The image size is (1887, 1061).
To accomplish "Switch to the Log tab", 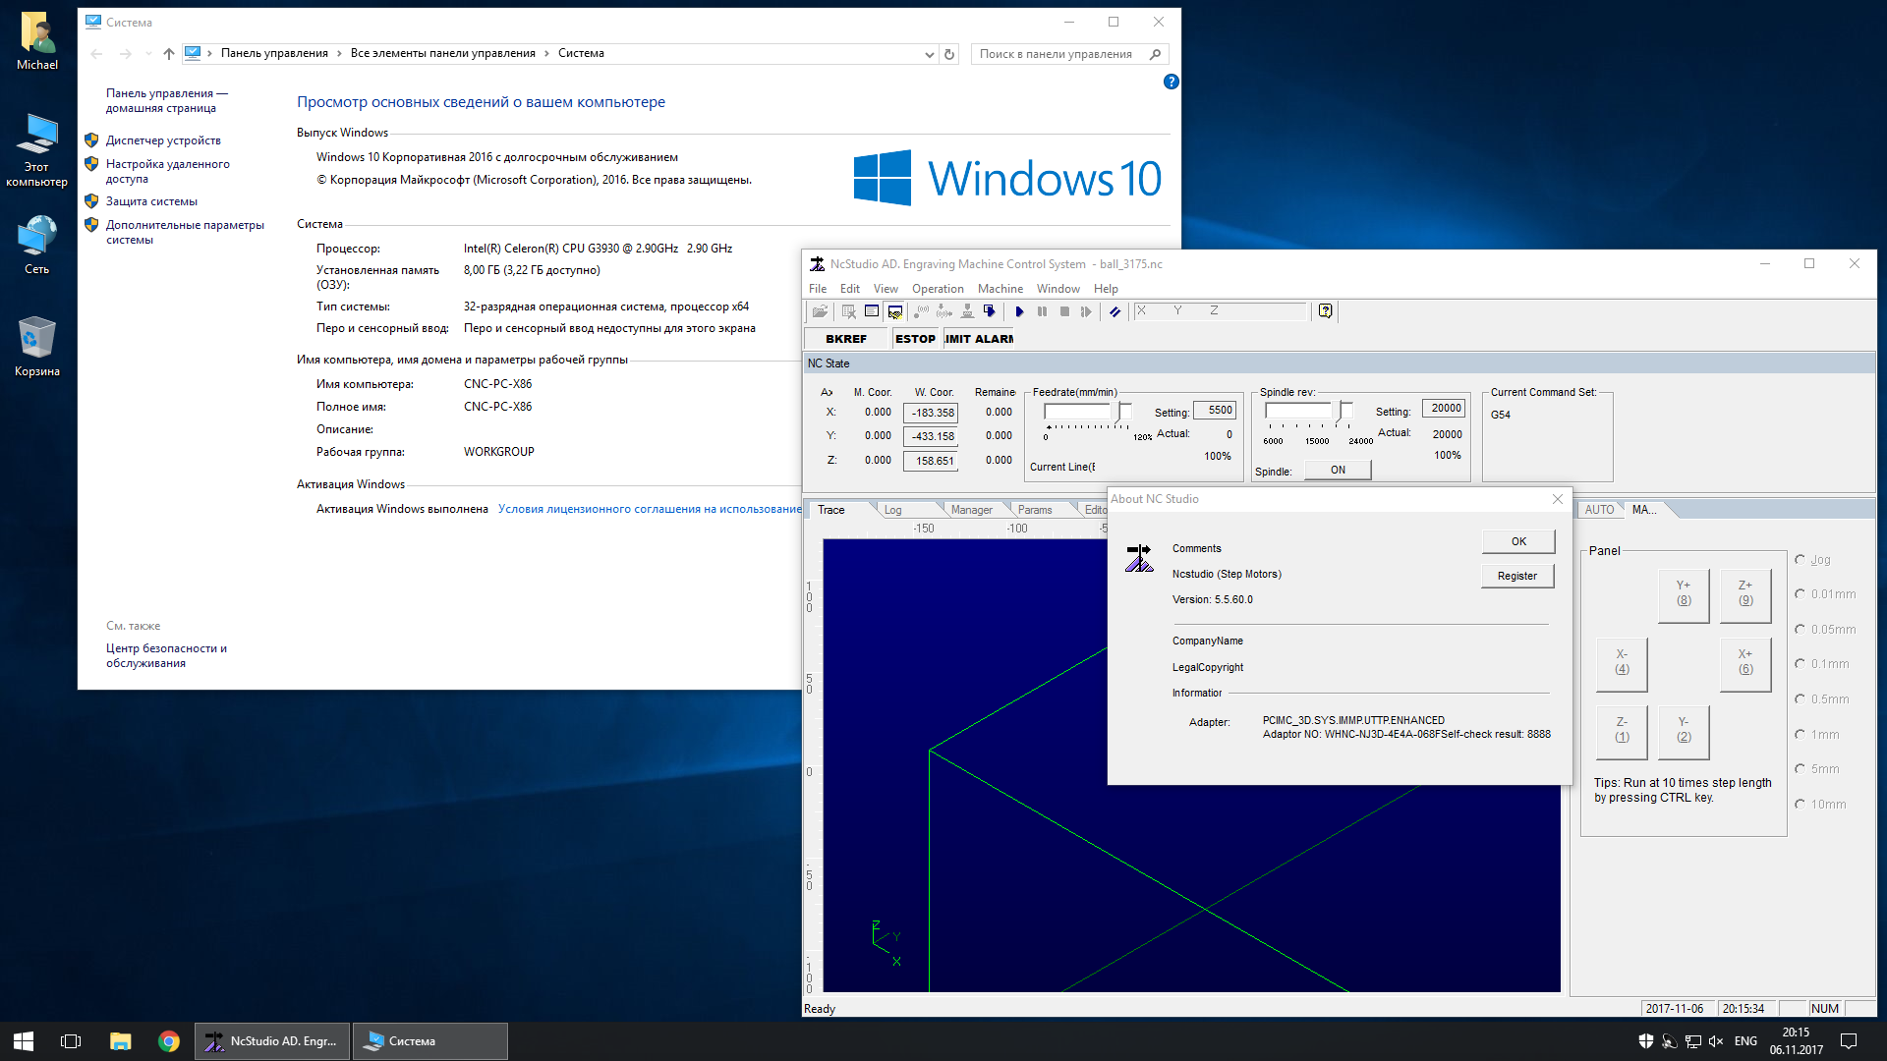I will click(892, 510).
